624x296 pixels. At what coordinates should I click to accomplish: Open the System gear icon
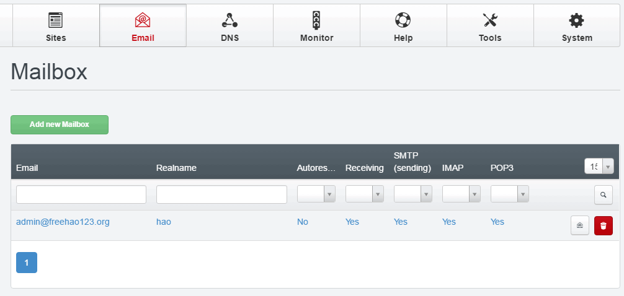(577, 21)
